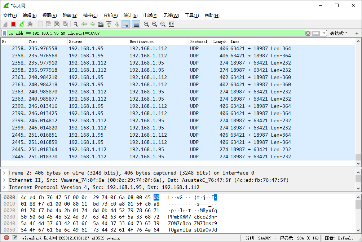Open the 无线(W) menu
Image resolution: width=362 pixels, height=242 pixels.
[171, 15]
